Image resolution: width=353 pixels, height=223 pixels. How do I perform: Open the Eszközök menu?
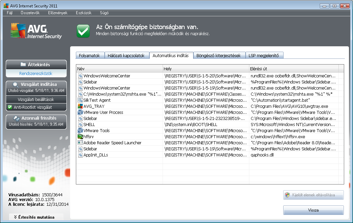pos(84,13)
